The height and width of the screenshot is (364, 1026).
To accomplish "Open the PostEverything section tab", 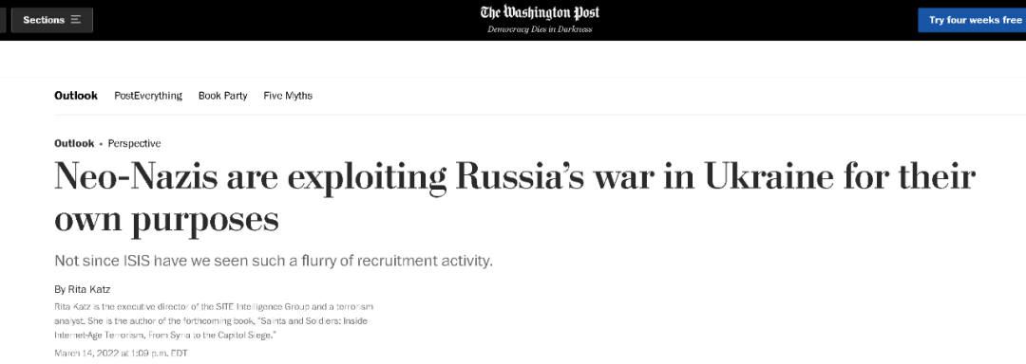I will pyautogui.click(x=148, y=96).
